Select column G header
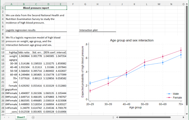The image size is (189, 120). coord(85,4)
